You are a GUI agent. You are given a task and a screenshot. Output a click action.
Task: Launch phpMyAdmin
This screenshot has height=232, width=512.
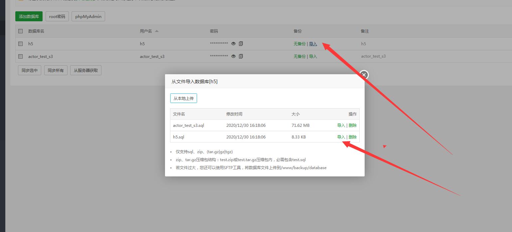click(x=88, y=16)
